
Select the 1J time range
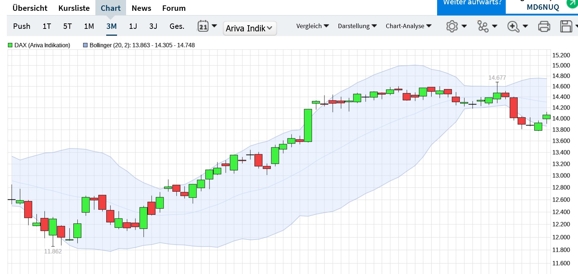(x=133, y=26)
